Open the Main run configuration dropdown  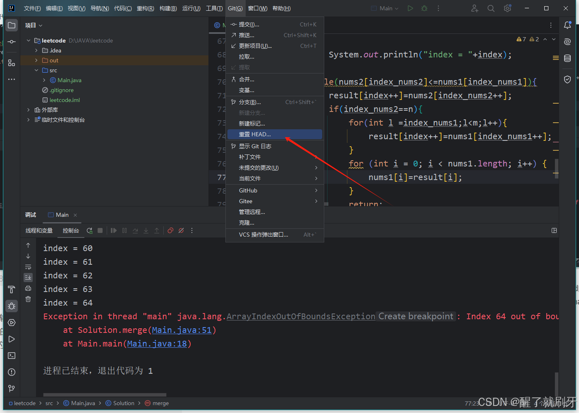click(385, 8)
